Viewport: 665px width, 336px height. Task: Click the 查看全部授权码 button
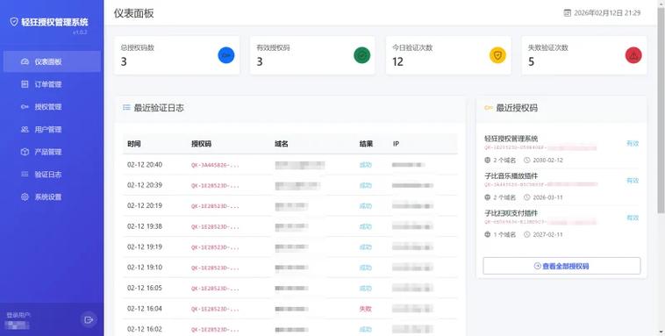(561, 266)
